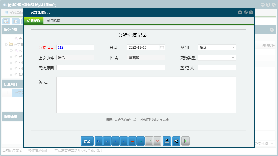
Task: Open print preview with magnifier icon
Action: click(x=176, y=141)
